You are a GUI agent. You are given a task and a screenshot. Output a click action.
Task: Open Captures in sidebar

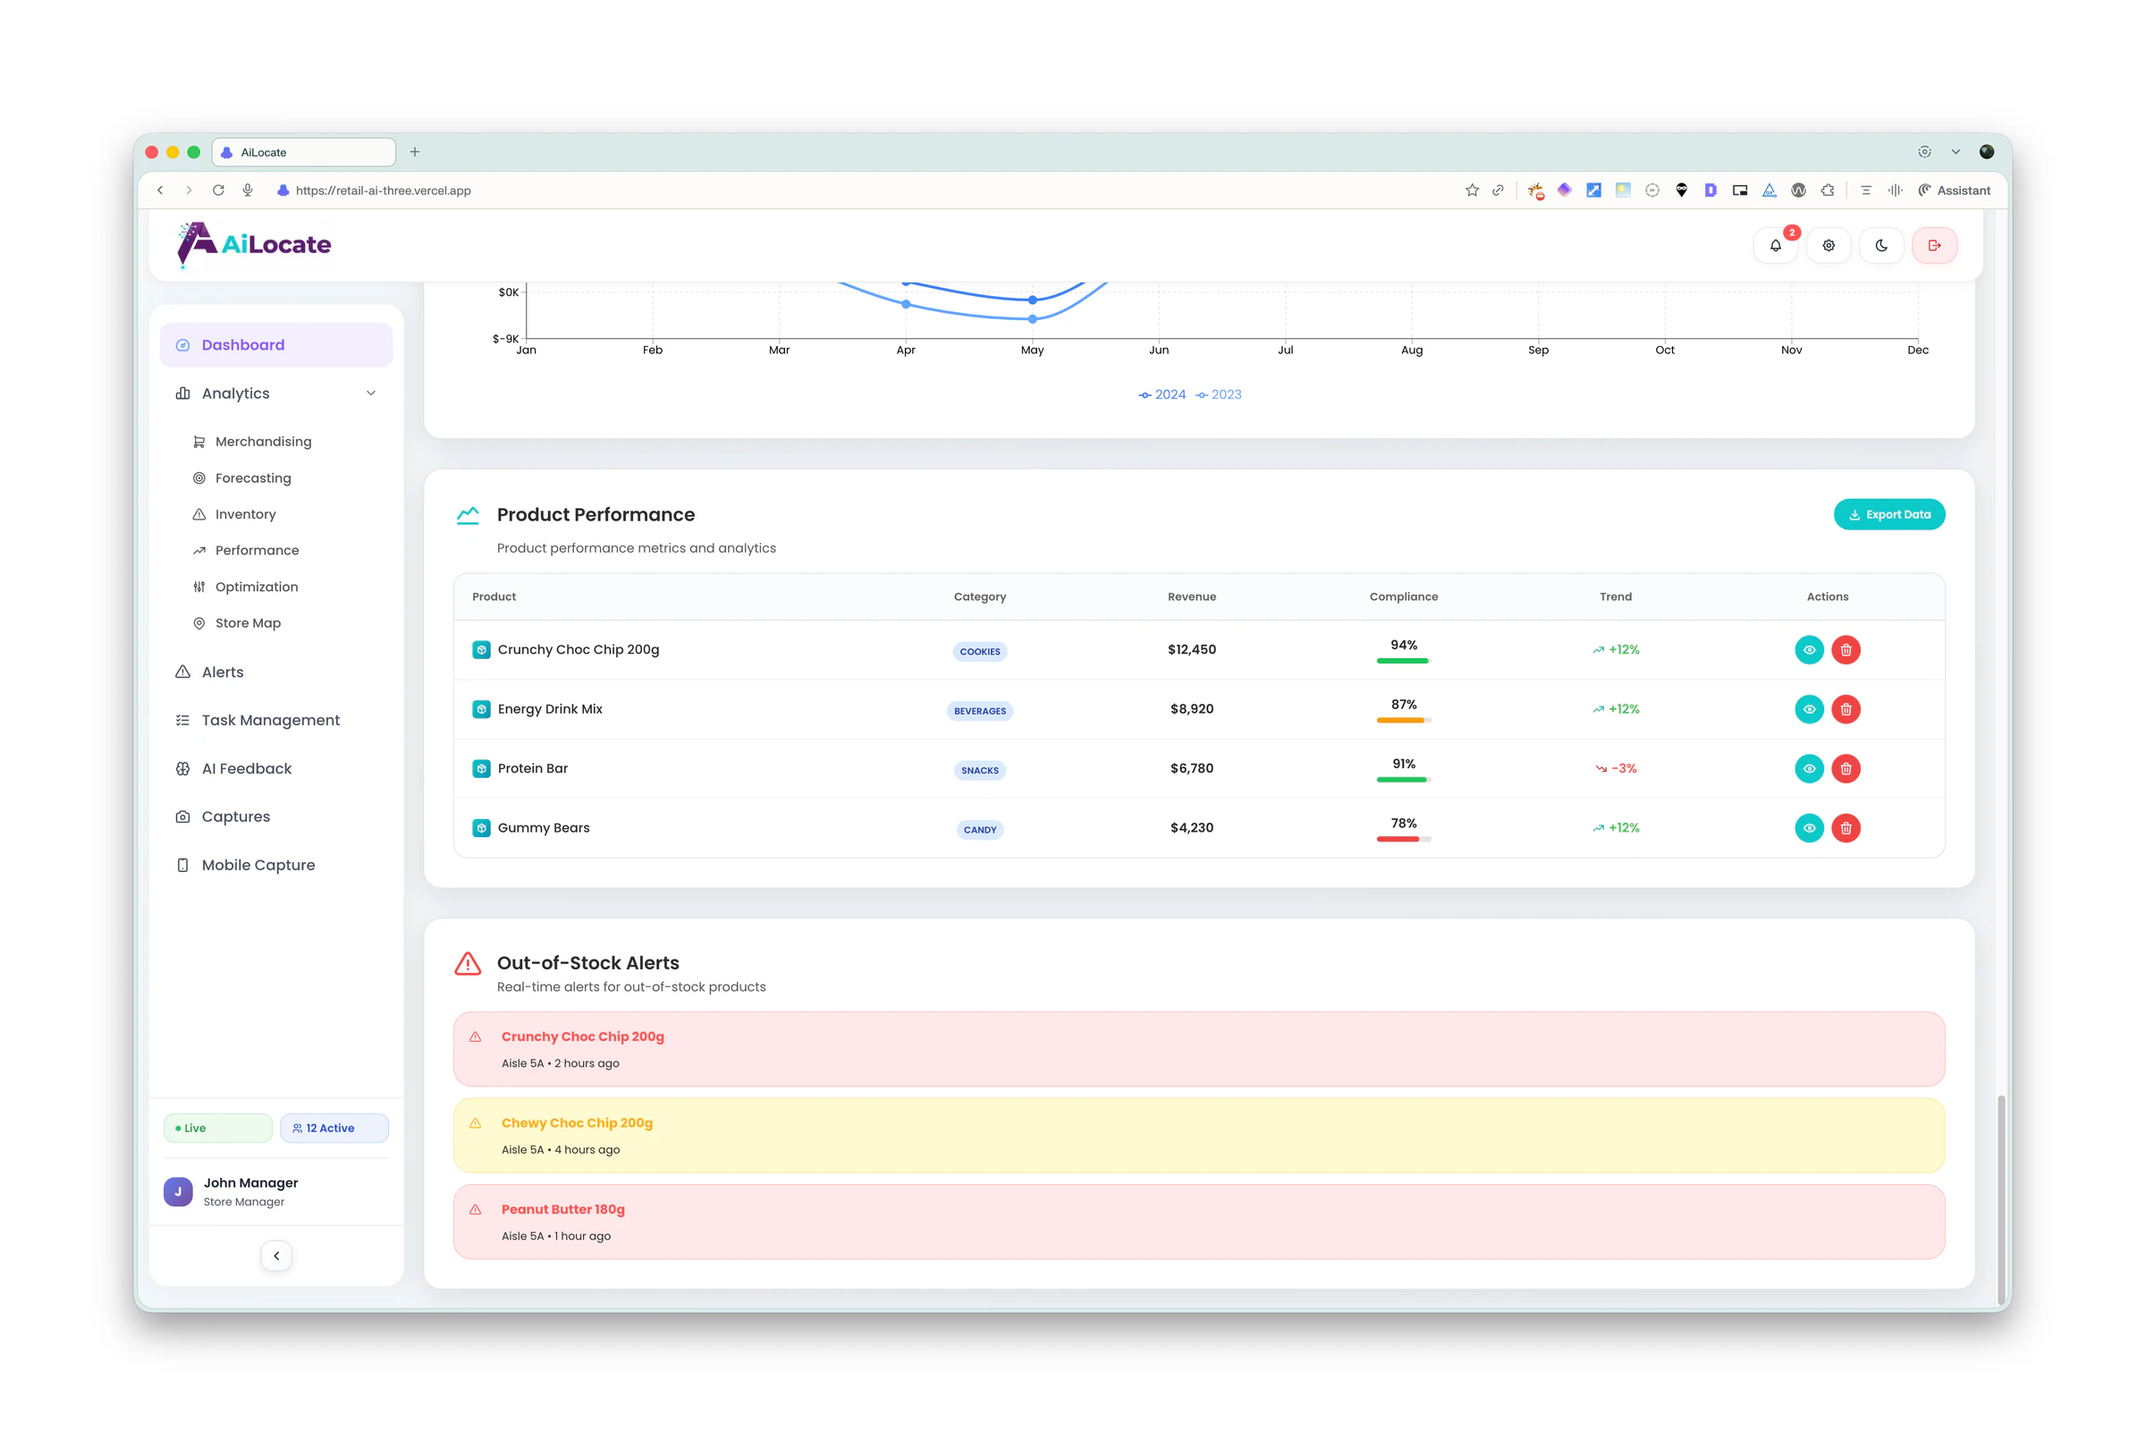tap(276, 817)
